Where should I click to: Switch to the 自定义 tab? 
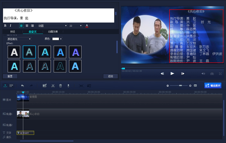coord(33,32)
